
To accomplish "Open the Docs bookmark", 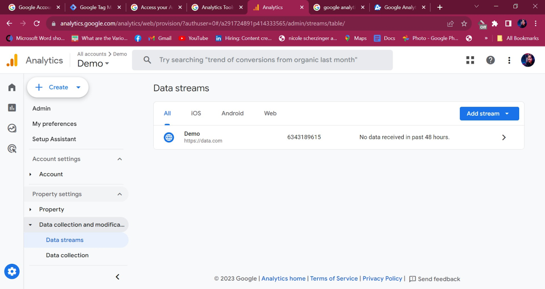I will click(x=385, y=38).
